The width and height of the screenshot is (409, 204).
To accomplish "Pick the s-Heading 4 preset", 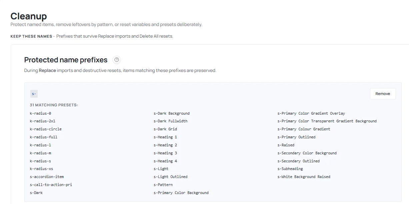I will [165, 161].
